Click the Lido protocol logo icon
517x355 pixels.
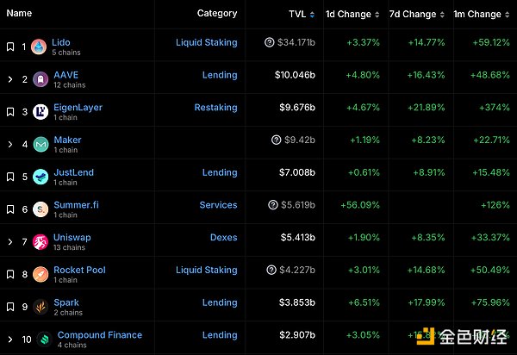point(39,47)
